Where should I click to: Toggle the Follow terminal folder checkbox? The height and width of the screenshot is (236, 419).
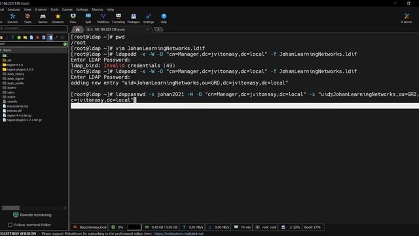click(x=10, y=225)
